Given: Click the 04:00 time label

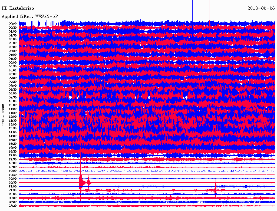Looking at the screenshot, I should pos(13,55).
